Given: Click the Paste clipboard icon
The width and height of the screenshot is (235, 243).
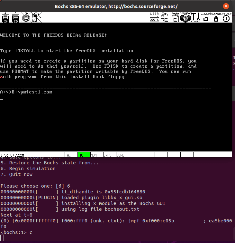Looking at the screenshot, I should [x=175, y=17].
